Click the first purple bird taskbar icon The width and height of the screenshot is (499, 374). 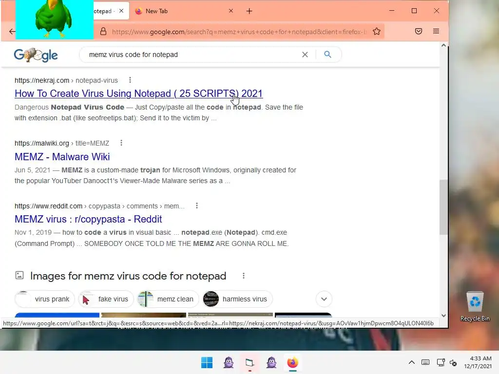(x=229, y=362)
